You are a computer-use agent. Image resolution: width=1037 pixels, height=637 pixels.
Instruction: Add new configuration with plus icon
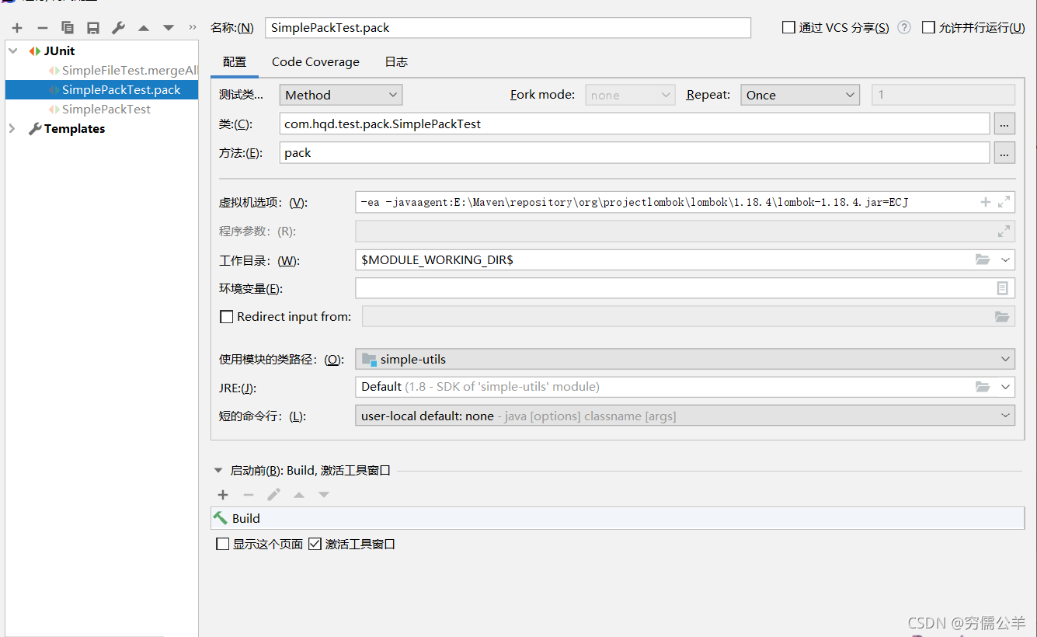pyautogui.click(x=17, y=28)
